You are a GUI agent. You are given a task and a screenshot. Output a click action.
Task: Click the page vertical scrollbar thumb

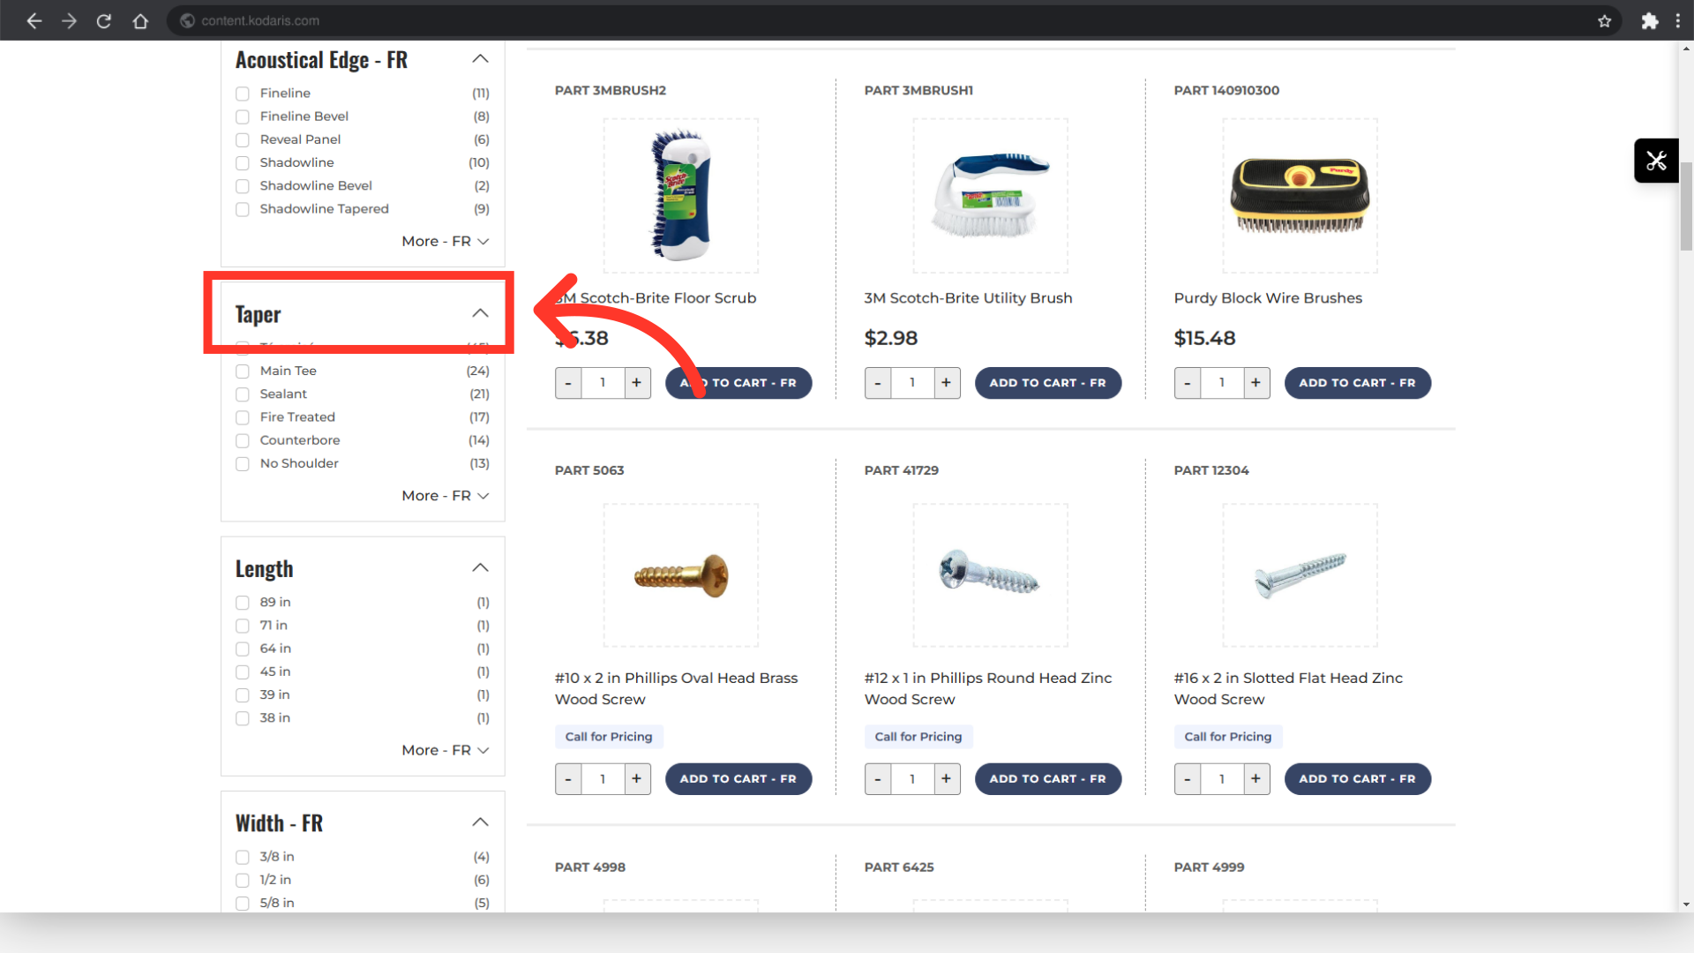click(x=1686, y=207)
